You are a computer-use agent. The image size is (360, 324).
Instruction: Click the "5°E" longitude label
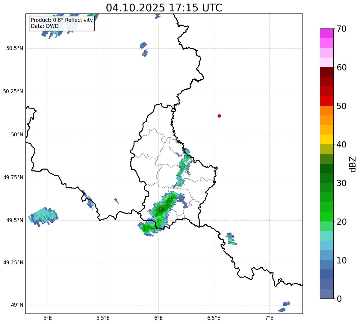(48, 318)
